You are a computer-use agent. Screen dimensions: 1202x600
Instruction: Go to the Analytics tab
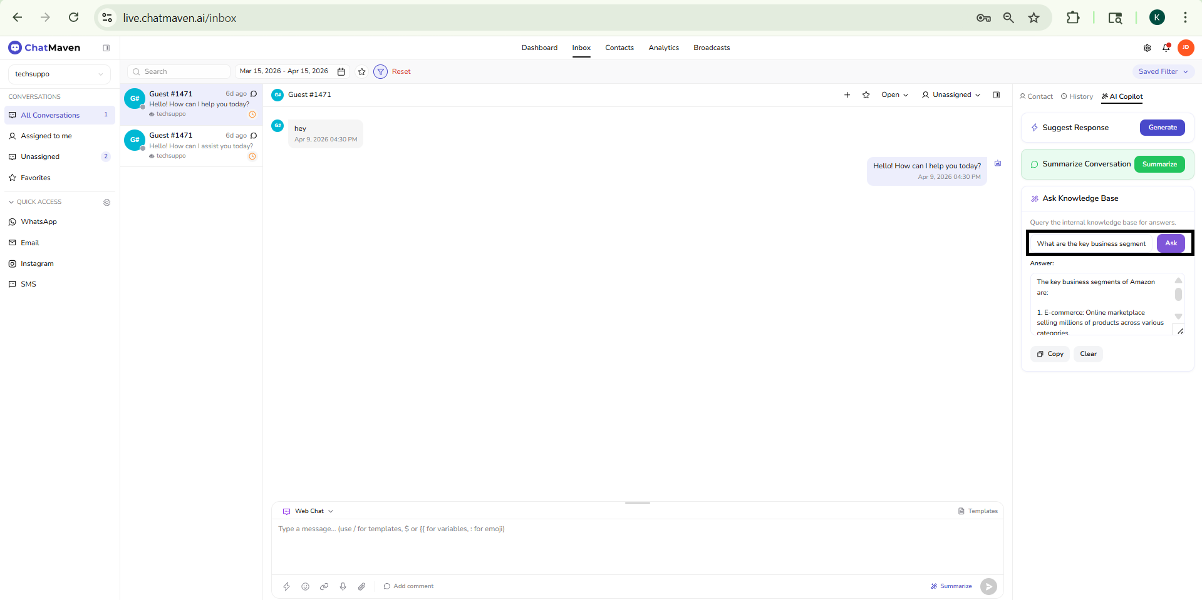point(663,48)
